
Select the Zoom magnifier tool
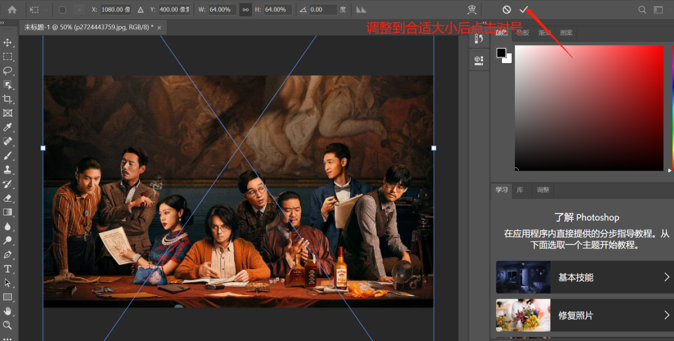[x=8, y=325]
